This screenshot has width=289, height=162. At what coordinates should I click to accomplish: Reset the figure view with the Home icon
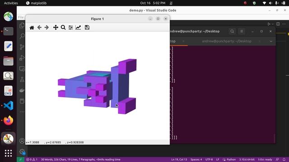32,27
